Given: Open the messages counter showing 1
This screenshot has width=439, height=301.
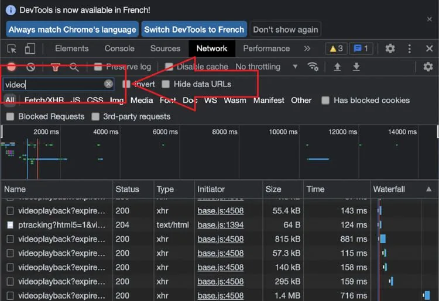Looking at the screenshot, I should 361,49.
